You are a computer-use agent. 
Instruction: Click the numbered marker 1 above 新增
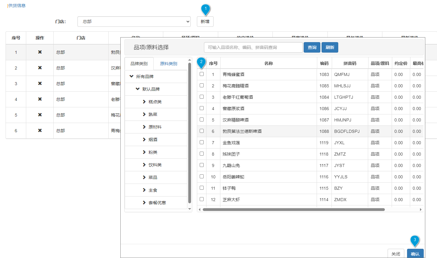click(206, 9)
